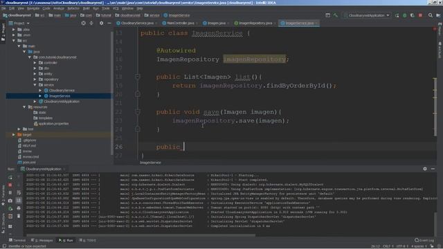Click the tool windows toggle in status bar corner

pyautogui.click(x=4, y=246)
